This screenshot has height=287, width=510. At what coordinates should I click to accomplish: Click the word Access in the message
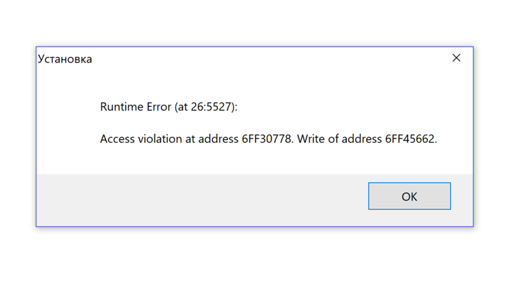[x=117, y=140]
